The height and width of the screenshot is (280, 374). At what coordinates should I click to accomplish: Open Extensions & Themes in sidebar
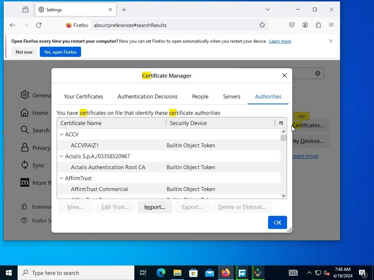pyautogui.click(x=36, y=207)
